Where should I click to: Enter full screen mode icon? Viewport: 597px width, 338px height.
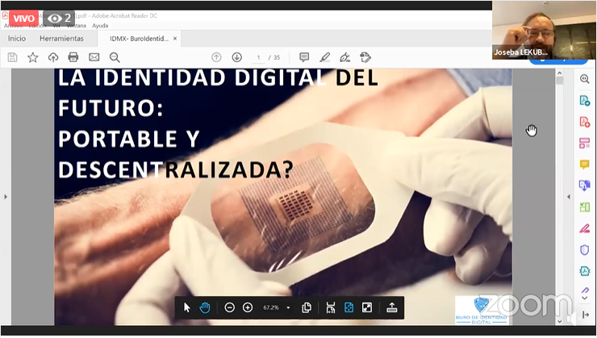click(367, 307)
